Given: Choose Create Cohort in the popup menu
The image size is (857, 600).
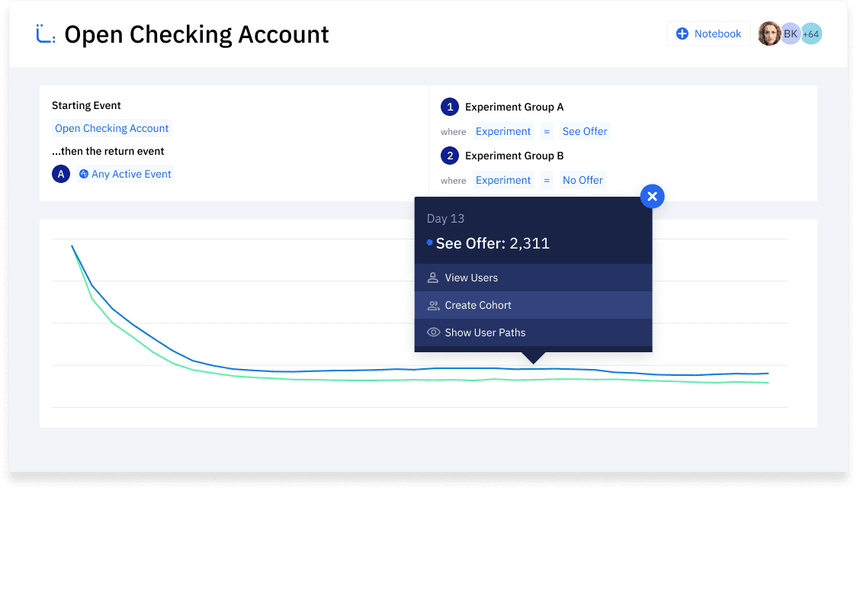Looking at the screenshot, I should click(478, 305).
